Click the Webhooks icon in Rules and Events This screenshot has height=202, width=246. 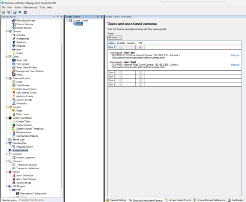(14, 104)
